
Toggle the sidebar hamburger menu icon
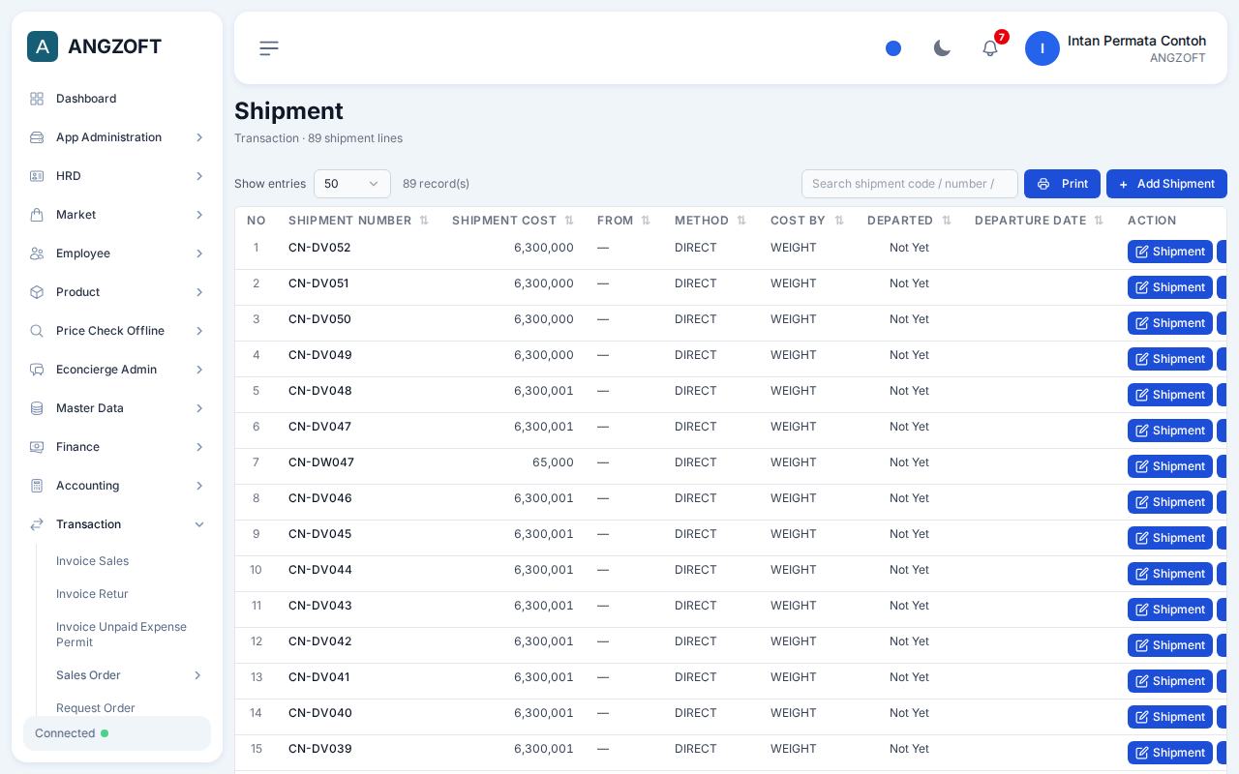point(269,48)
